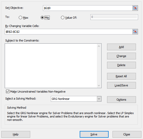Viewport: 143px width, 139px height.
Task: Click the Solving Method description text
Action: click(x=70, y=116)
